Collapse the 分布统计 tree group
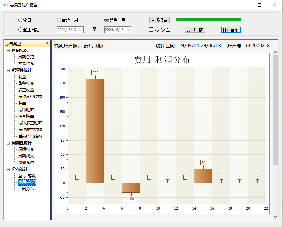Image resolution: width=283 pixels, height=227 pixels. tap(8, 169)
